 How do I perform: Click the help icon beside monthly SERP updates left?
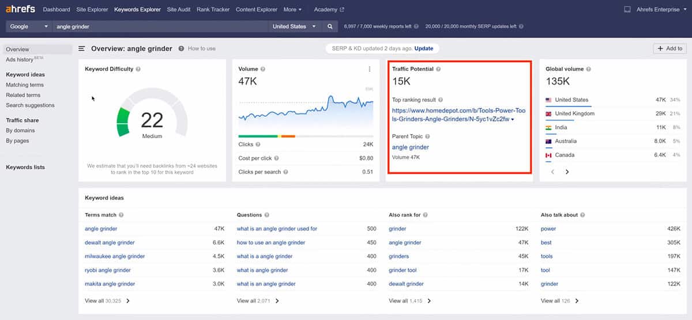point(521,26)
